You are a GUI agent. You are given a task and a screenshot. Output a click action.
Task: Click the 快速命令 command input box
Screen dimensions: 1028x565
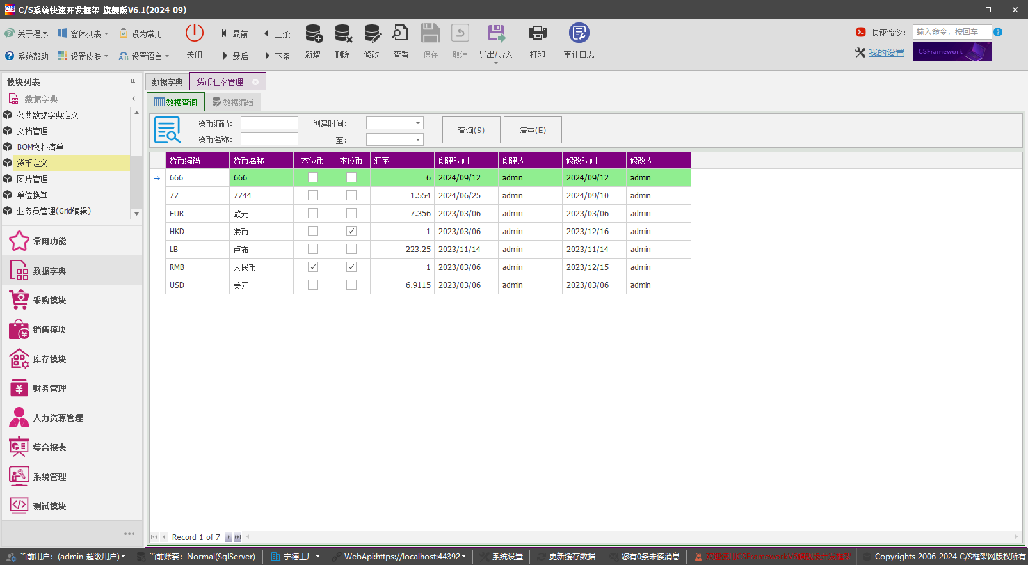(x=952, y=32)
